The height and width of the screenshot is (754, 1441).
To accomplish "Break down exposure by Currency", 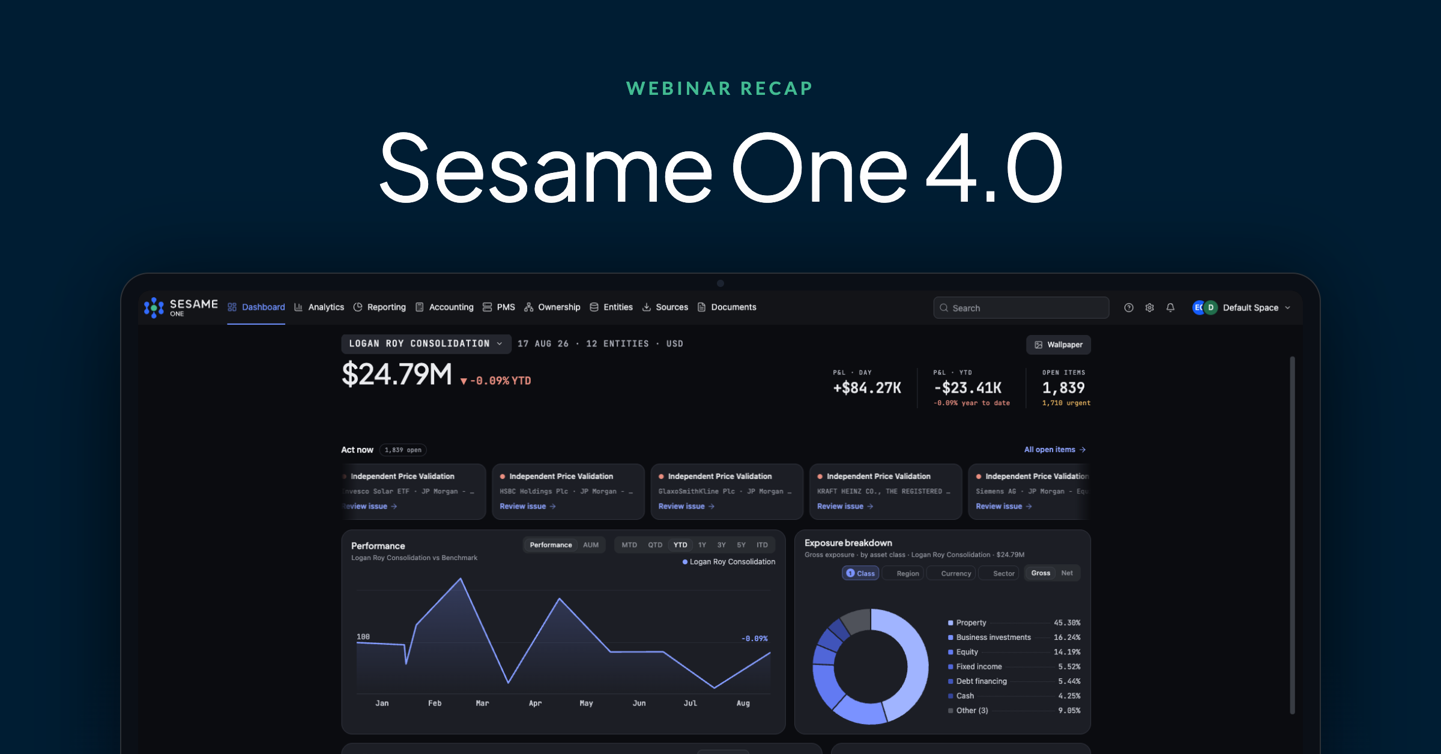I will [951, 573].
